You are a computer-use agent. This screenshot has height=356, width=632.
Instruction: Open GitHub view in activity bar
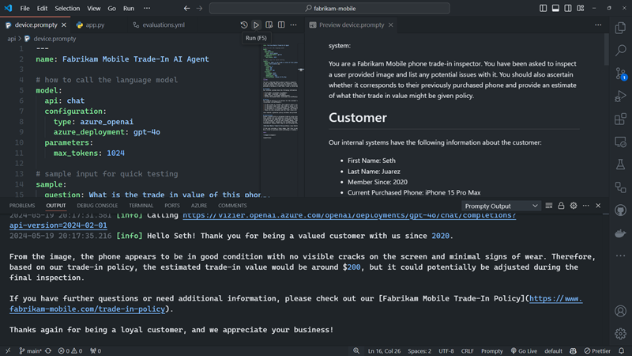click(x=620, y=210)
